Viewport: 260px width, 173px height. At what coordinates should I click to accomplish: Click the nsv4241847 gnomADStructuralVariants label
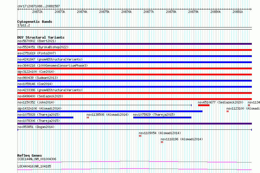(50, 59)
